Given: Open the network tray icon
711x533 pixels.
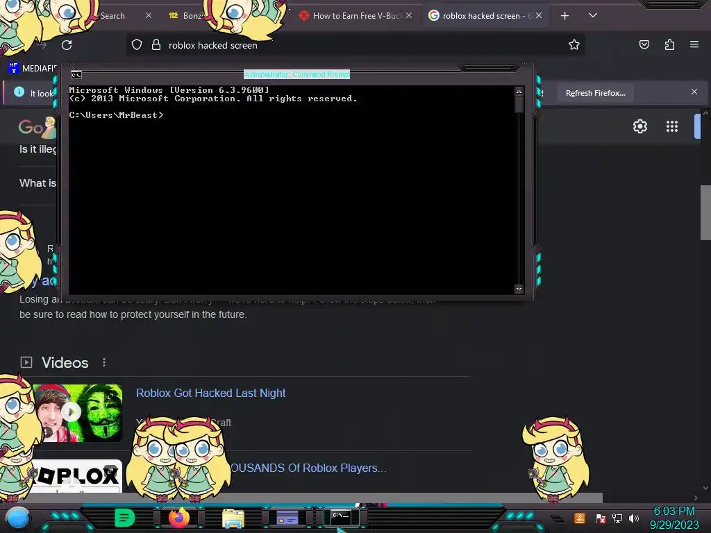Looking at the screenshot, I should pos(617,518).
